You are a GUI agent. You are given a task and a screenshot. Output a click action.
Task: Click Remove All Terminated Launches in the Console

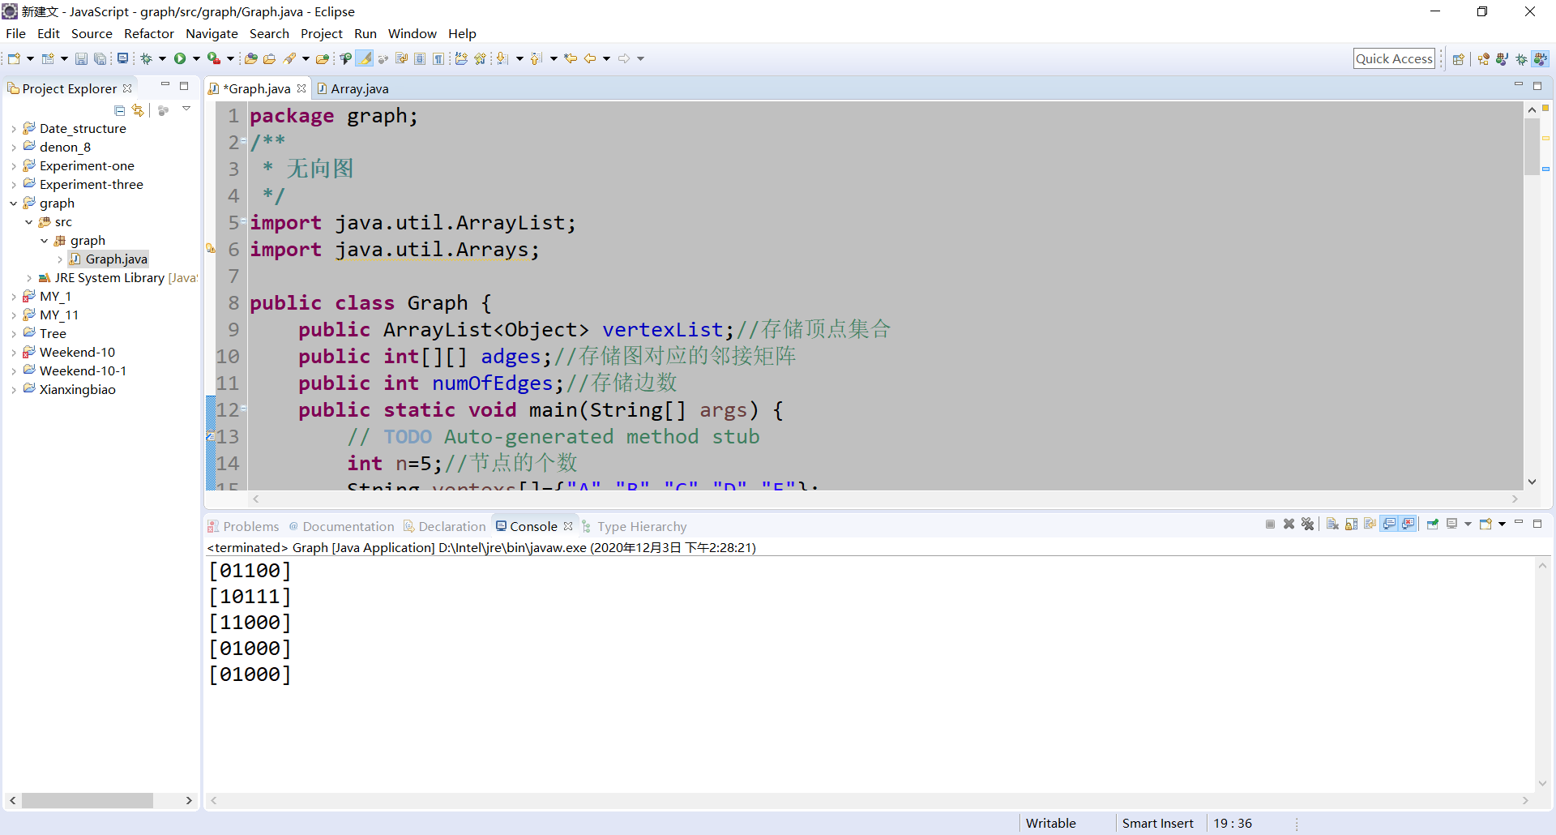click(1307, 524)
